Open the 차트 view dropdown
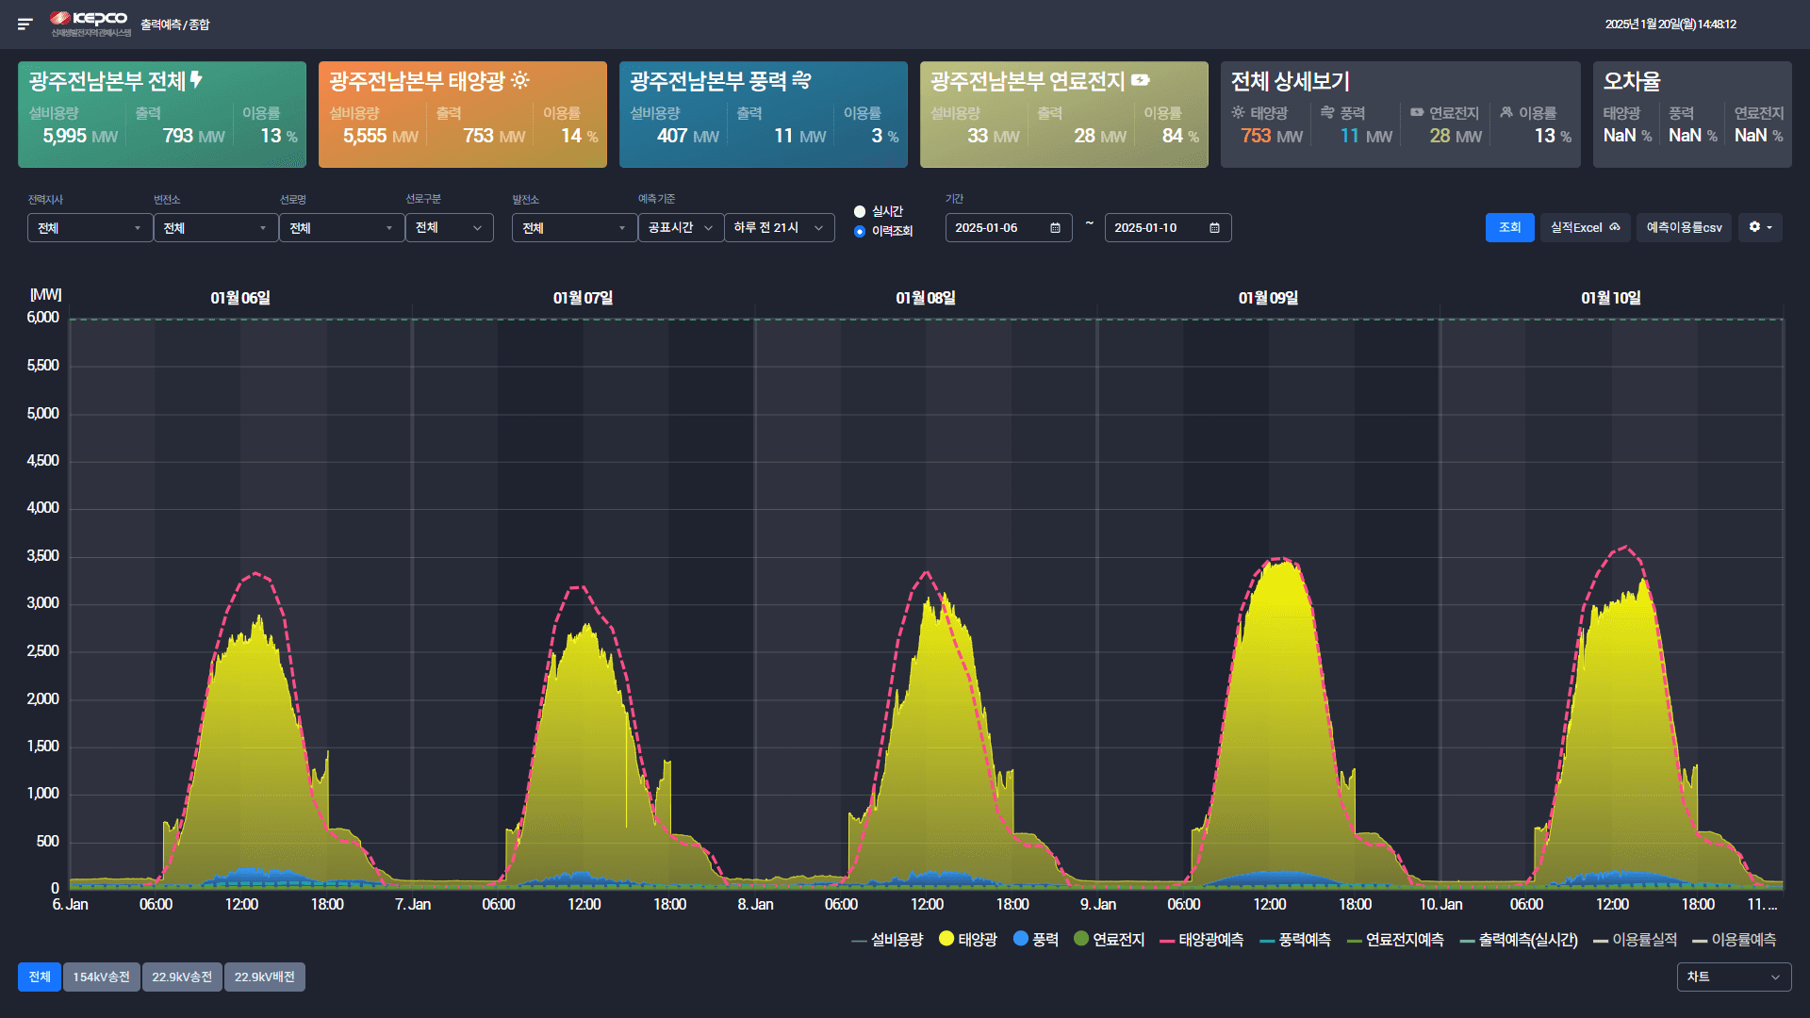The image size is (1810, 1018). [x=1734, y=977]
